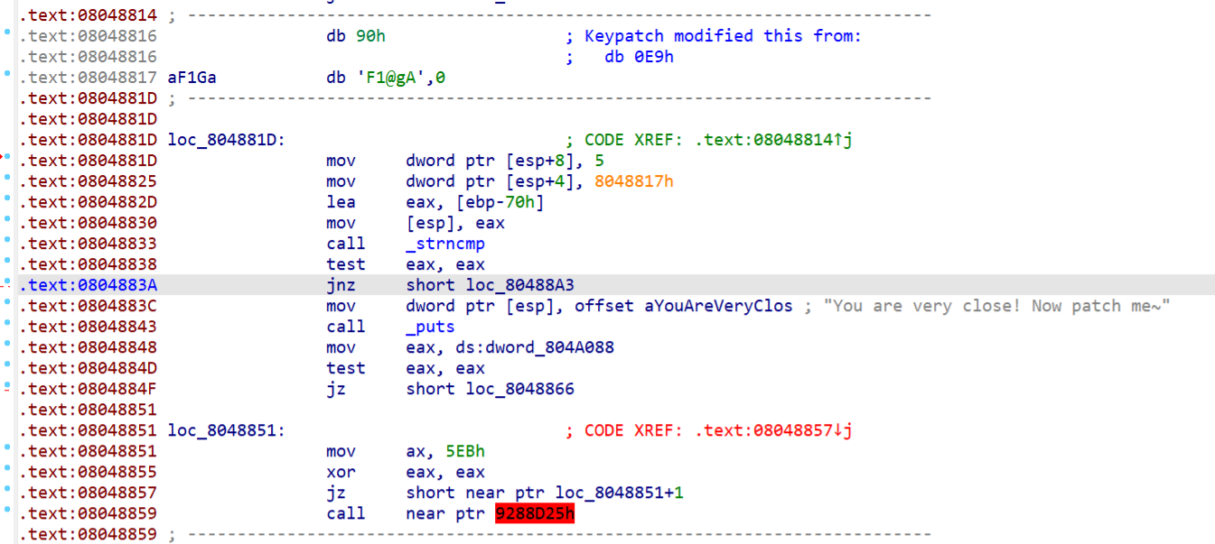Screen dimensions: 1215x544
Task: Click the margin dot at mov ax, 5EBh
Action: point(8,448)
